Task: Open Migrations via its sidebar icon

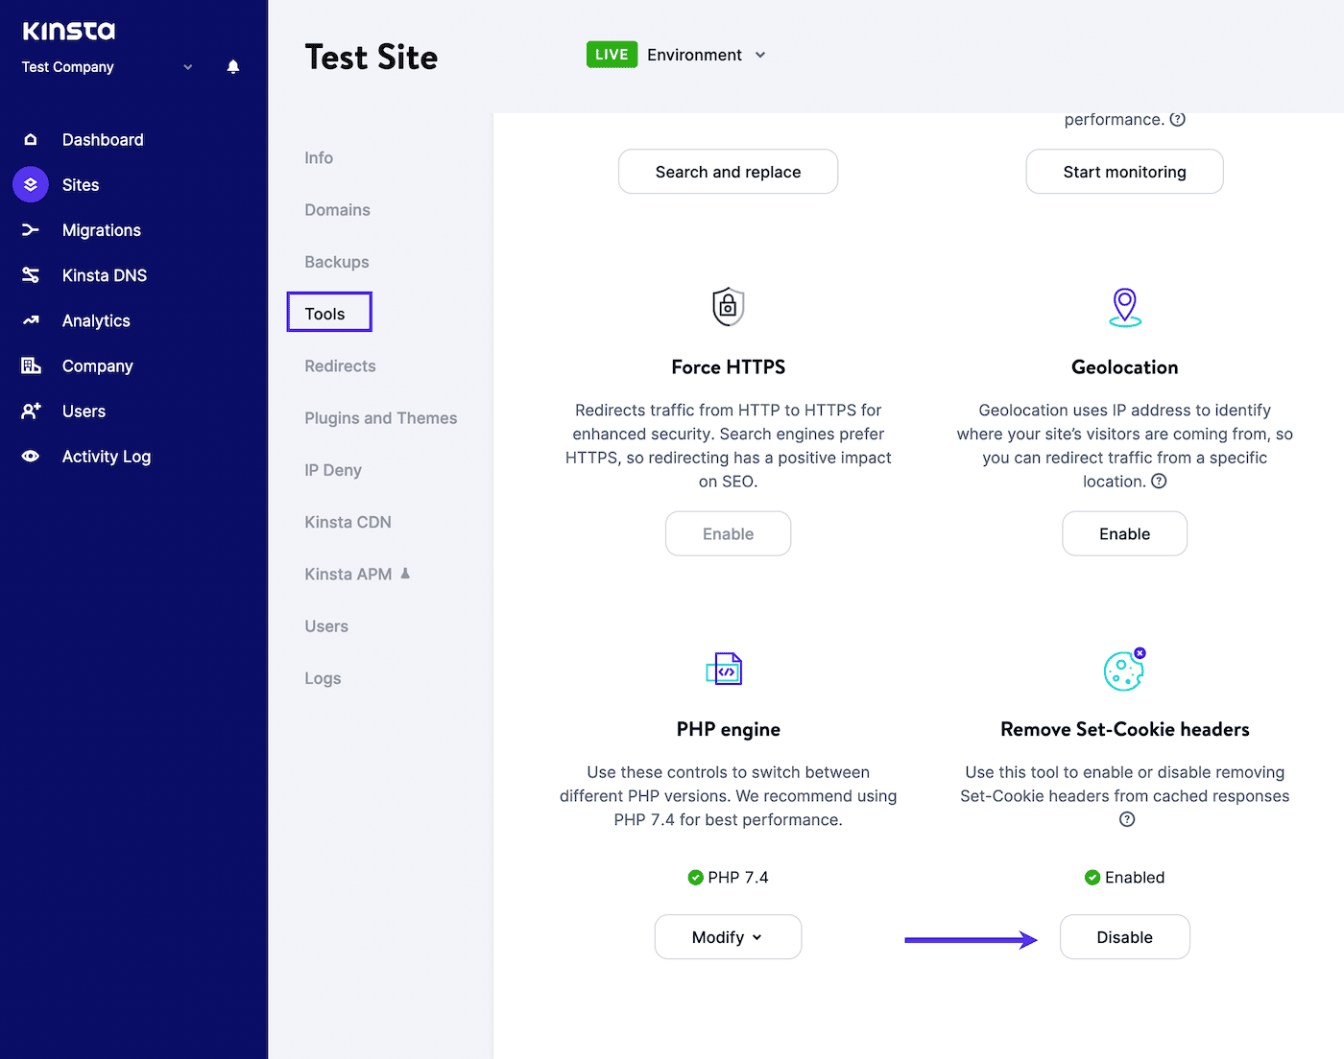Action: click(x=30, y=229)
